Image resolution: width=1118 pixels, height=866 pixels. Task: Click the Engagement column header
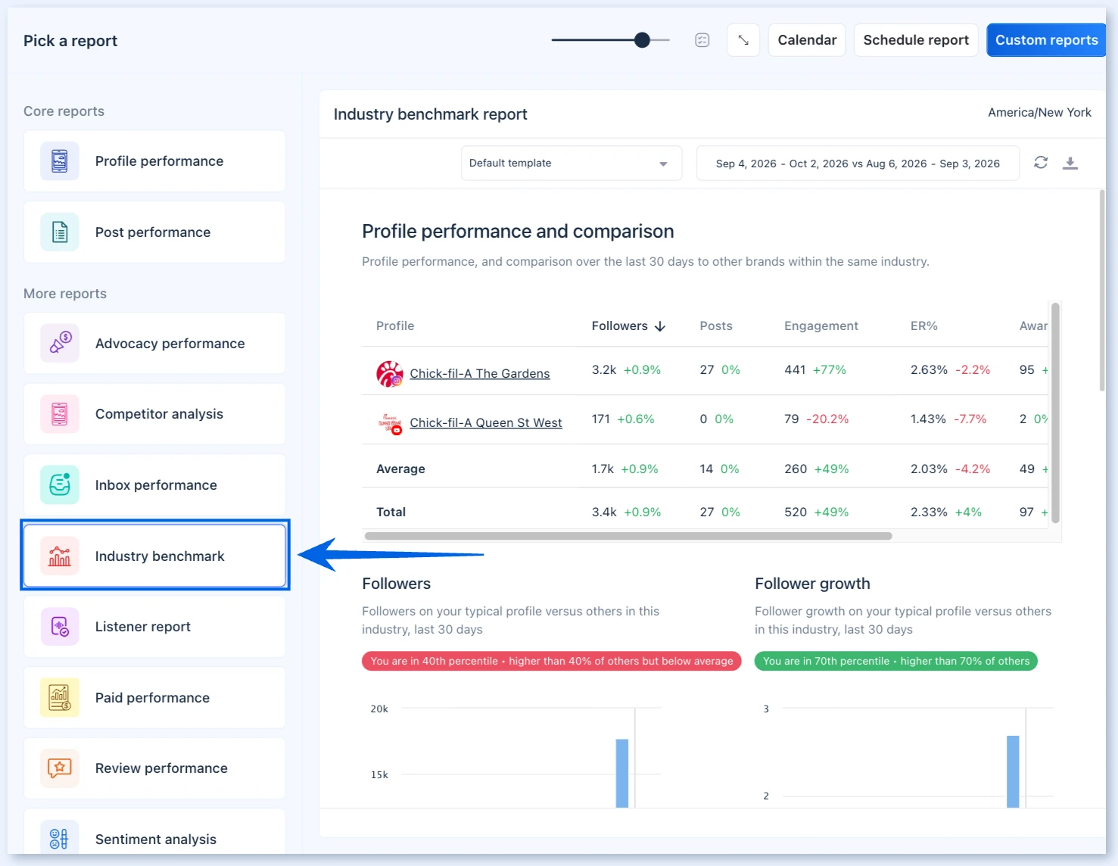point(821,326)
